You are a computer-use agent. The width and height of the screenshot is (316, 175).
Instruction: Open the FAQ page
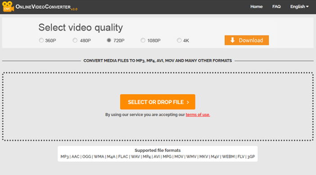[x=276, y=7]
